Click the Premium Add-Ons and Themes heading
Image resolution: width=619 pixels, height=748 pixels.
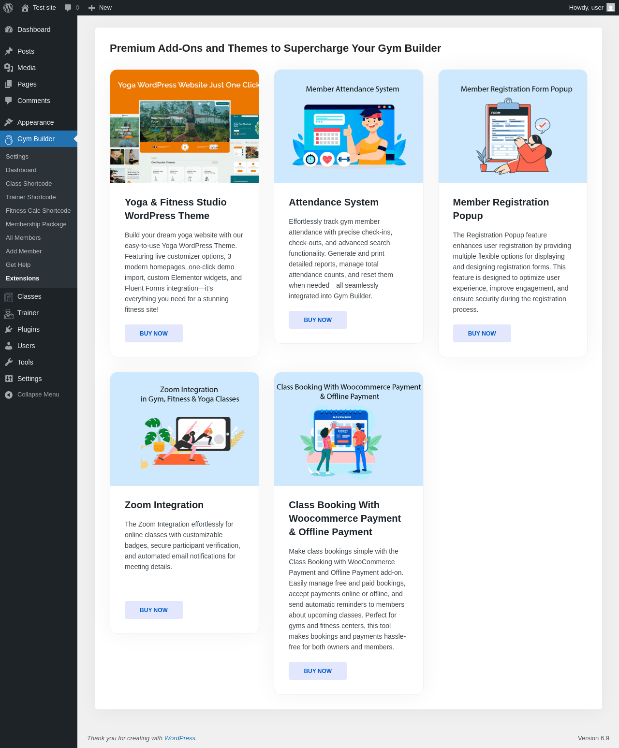point(275,48)
